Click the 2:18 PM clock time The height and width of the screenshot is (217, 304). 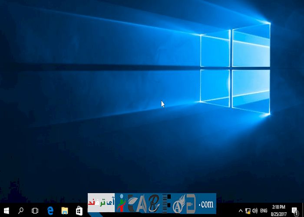pos(278,207)
